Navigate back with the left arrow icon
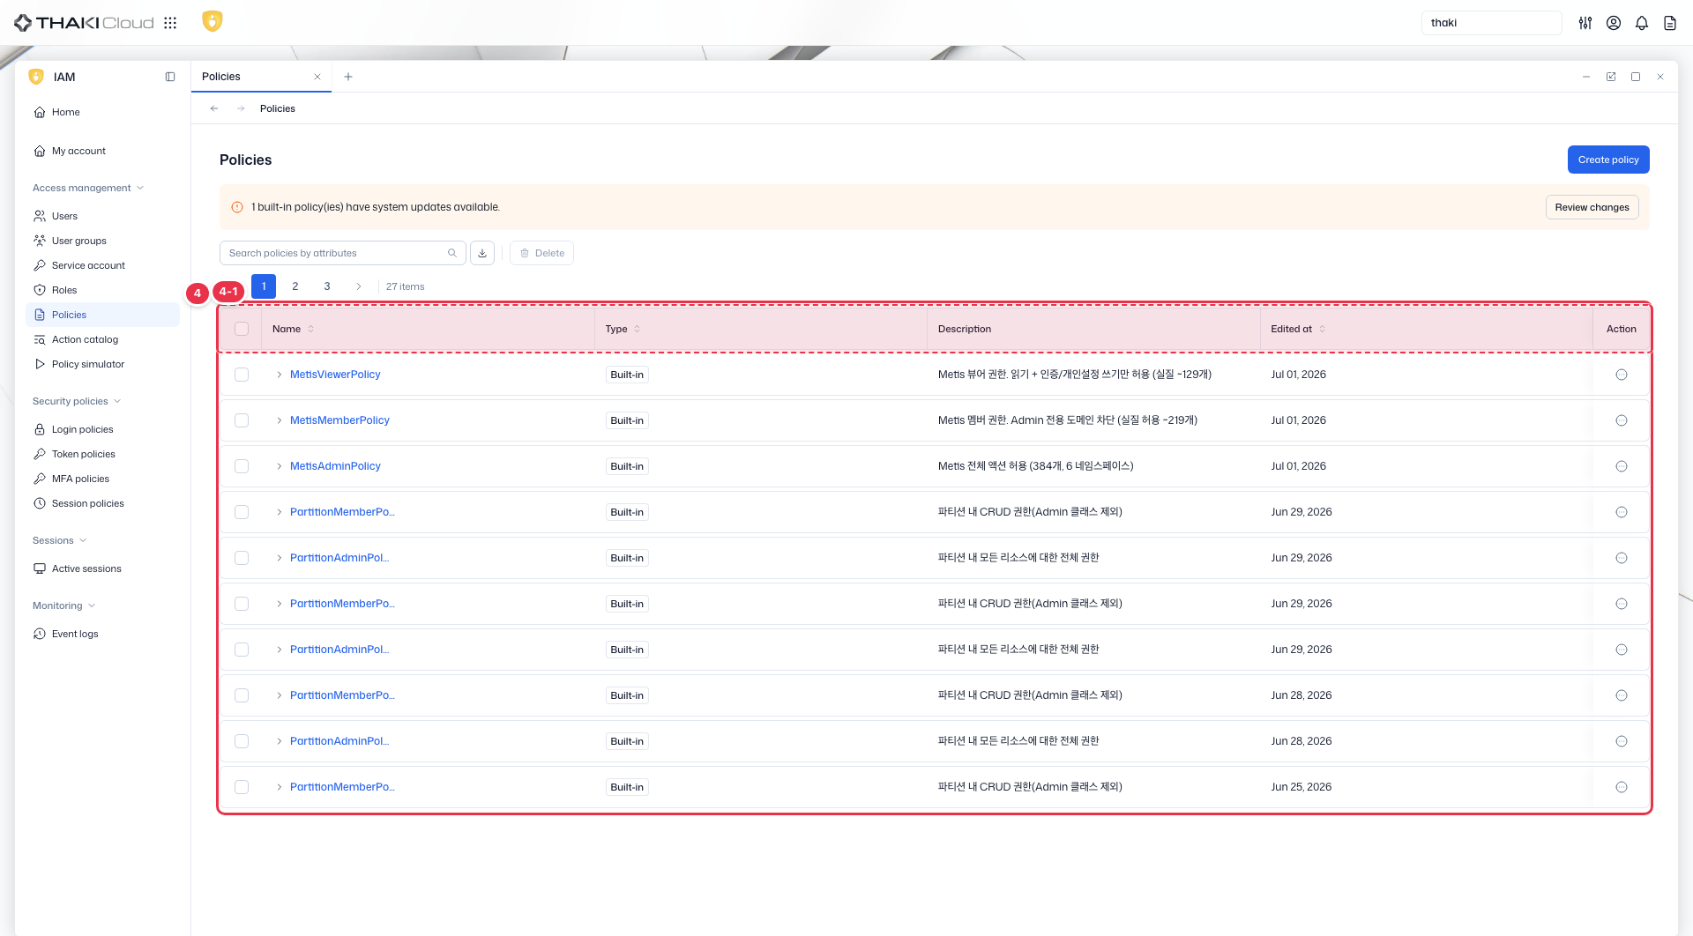 tap(214, 108)
